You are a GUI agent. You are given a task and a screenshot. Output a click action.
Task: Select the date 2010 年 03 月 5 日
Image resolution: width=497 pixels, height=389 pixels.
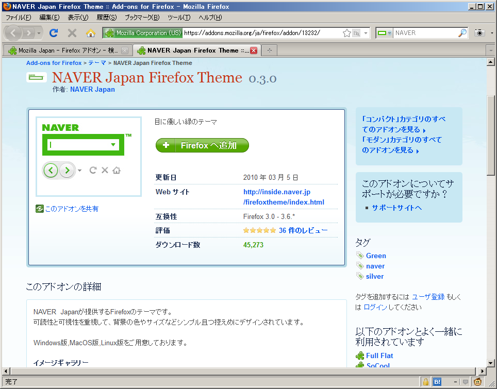tap(271, 177)
